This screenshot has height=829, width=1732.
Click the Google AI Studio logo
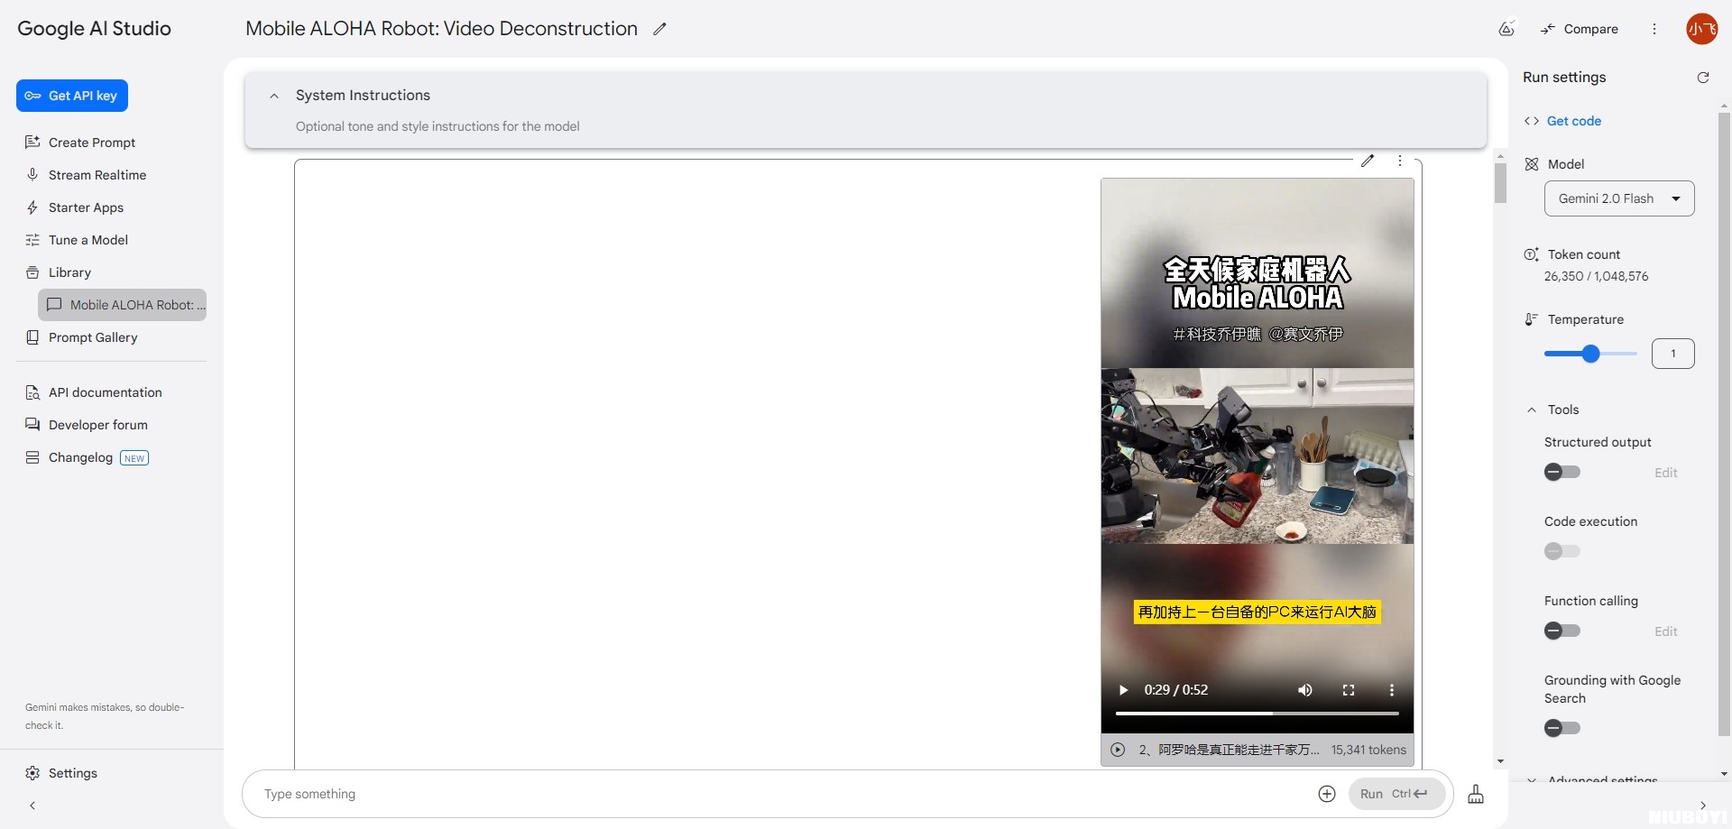tap(95, 29)
